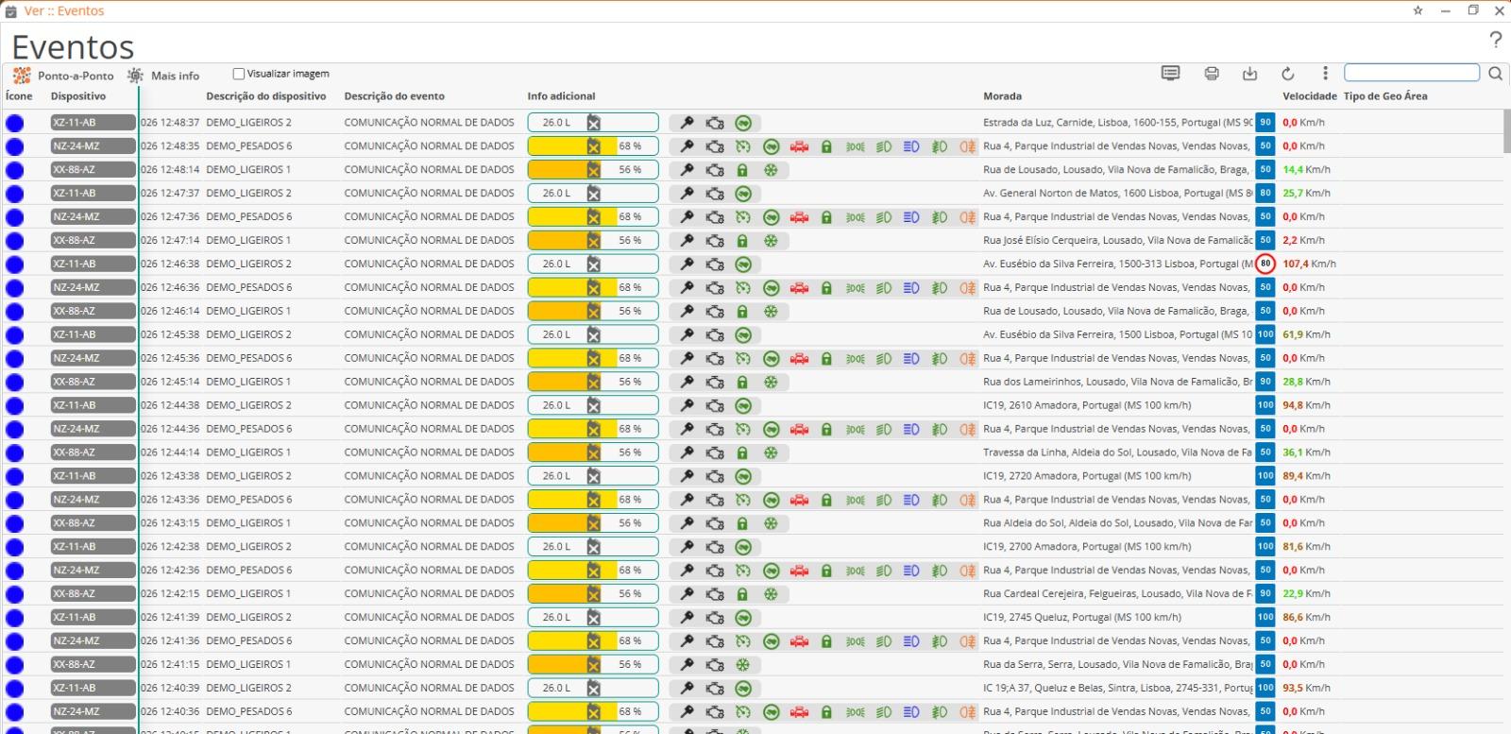This screenshot has width=1511, height=734.
Task: Sort by the Morada column header
Action: [1002, 96]
